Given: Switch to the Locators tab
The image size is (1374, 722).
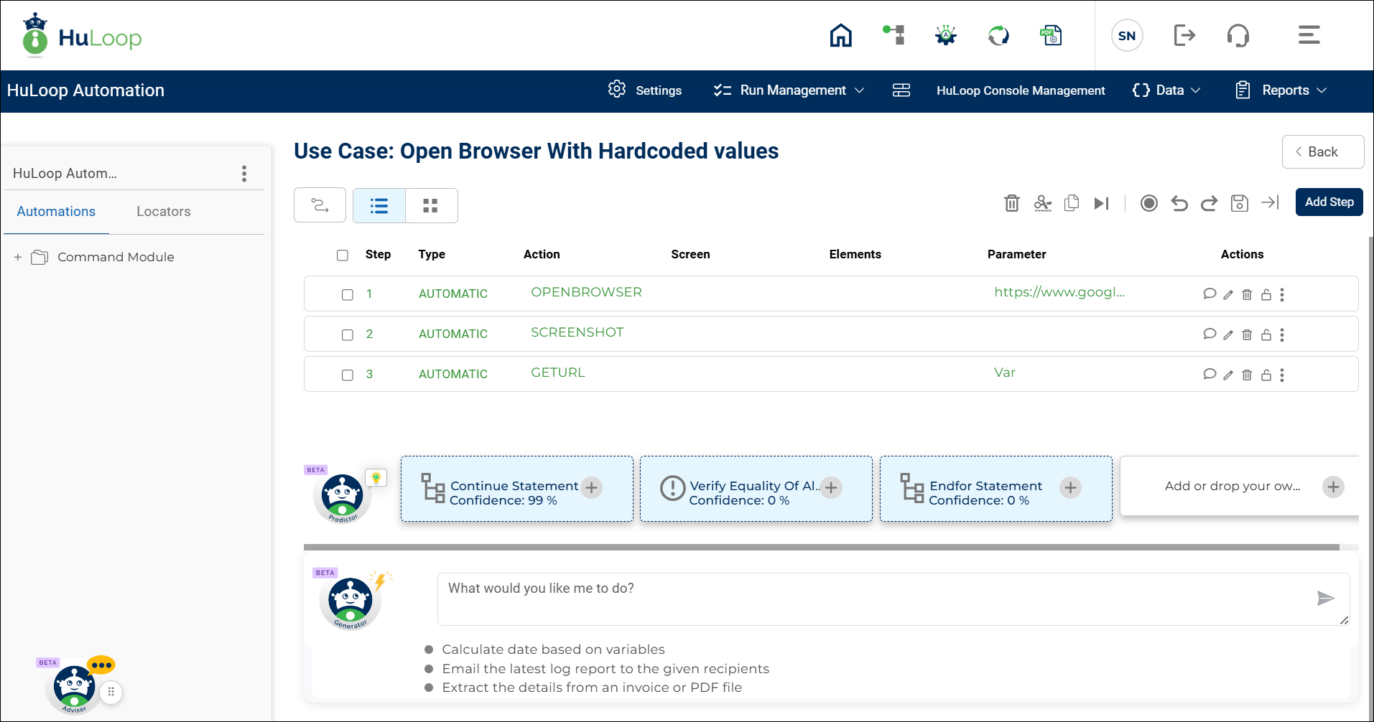Looking at the screenshot, I should [x=163, y=212].
